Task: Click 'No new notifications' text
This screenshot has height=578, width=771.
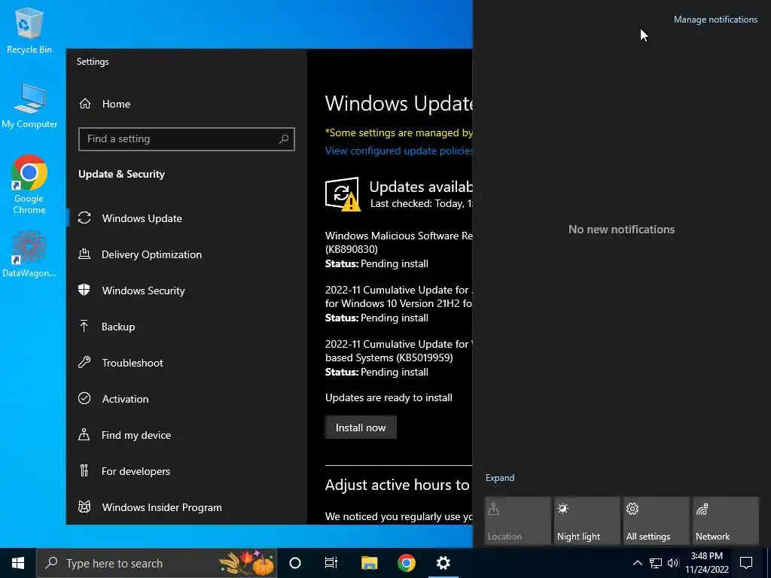Action: [621, 229]
